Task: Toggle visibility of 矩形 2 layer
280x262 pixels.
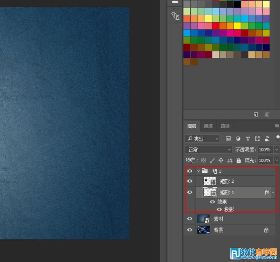Action: [x=189, y=181]
